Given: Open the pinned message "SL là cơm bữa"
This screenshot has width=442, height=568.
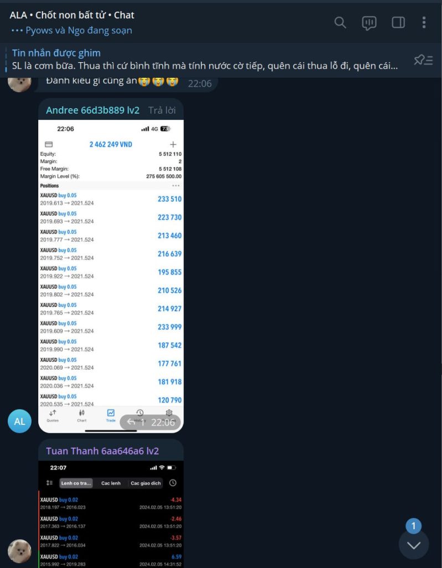Looking at the screenshot, I should point(205,60).
